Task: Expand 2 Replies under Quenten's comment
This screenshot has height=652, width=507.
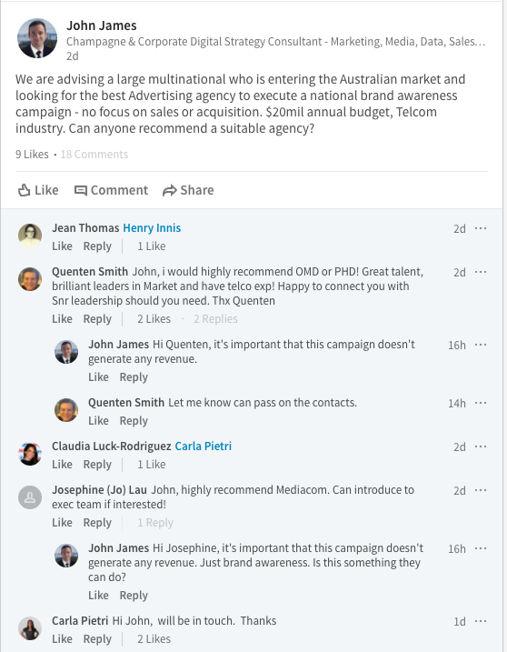Action: 215,319
